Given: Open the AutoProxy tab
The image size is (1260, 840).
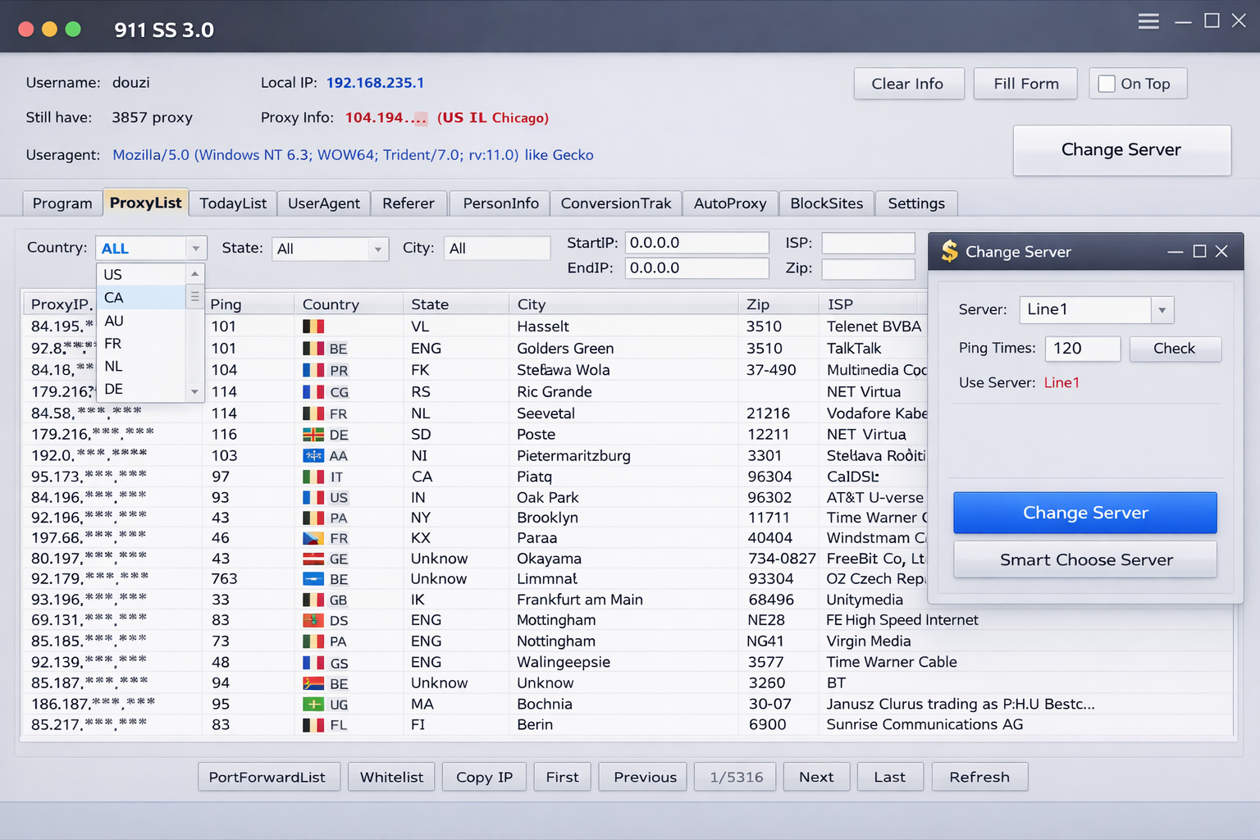Looking at the screenshot, I should (x=730, y=203).
